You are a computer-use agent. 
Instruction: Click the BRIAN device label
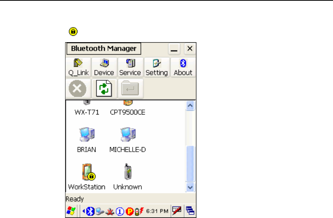[x=87, y=149]
